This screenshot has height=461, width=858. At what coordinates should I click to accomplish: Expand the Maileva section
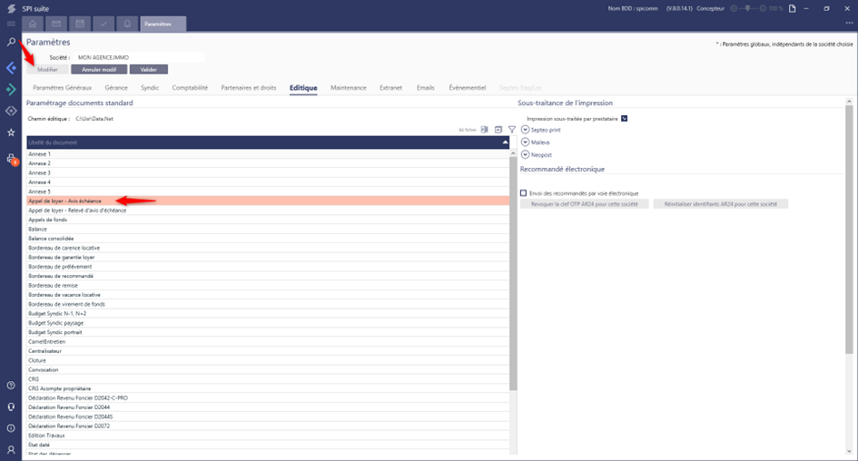click(x=525, y=142)
